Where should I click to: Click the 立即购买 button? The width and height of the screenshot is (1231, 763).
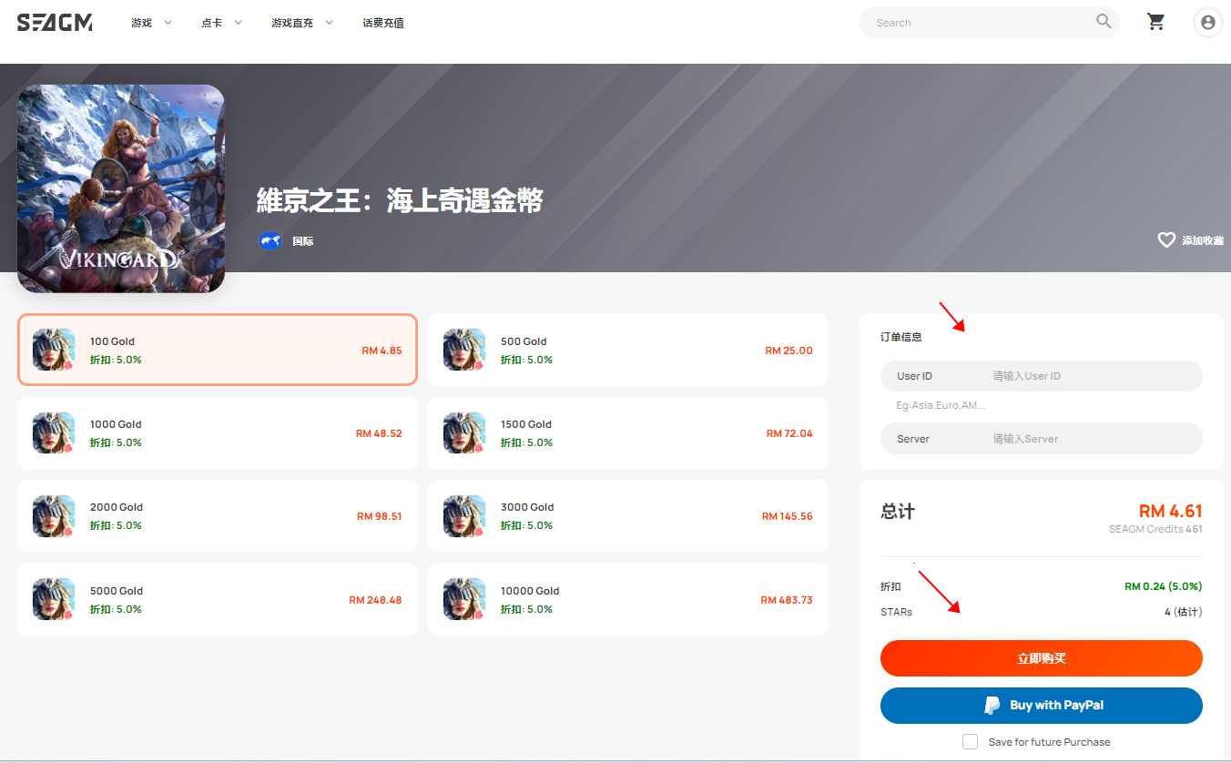pos(1042,658)
